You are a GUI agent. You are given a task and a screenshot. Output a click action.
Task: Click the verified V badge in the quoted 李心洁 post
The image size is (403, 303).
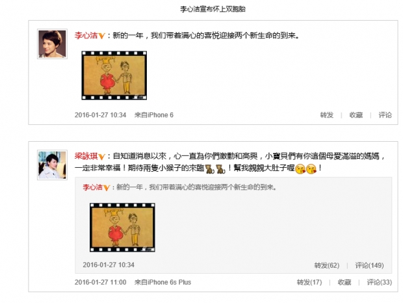coord(107,188)
